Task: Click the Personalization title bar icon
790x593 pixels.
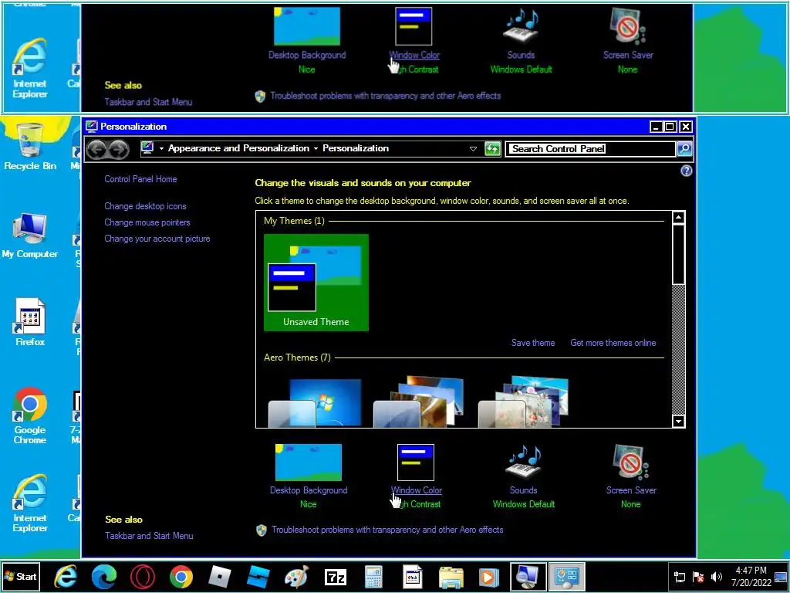Action: click(x=91, y=127)
